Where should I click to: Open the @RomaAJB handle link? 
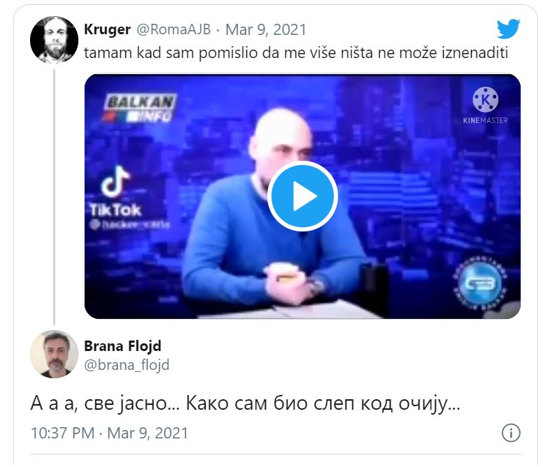[x=174, y=29]
